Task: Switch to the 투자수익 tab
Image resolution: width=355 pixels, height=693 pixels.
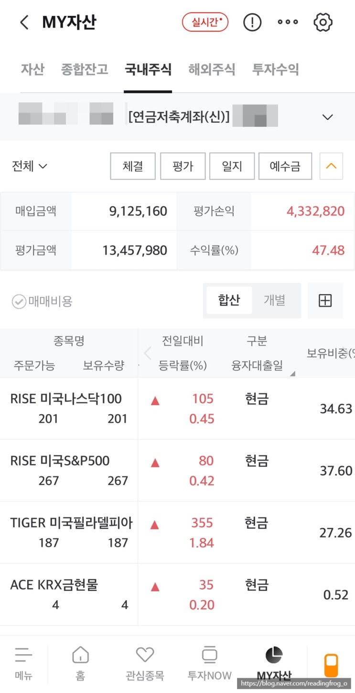Action: 276,69
